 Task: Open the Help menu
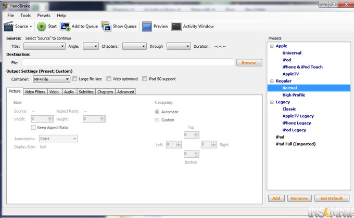click(x=61, y=16)
